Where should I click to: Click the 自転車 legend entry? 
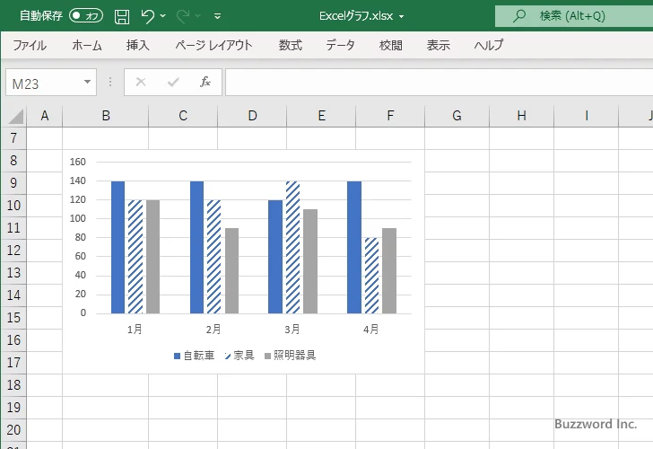[x=194, y=356]
